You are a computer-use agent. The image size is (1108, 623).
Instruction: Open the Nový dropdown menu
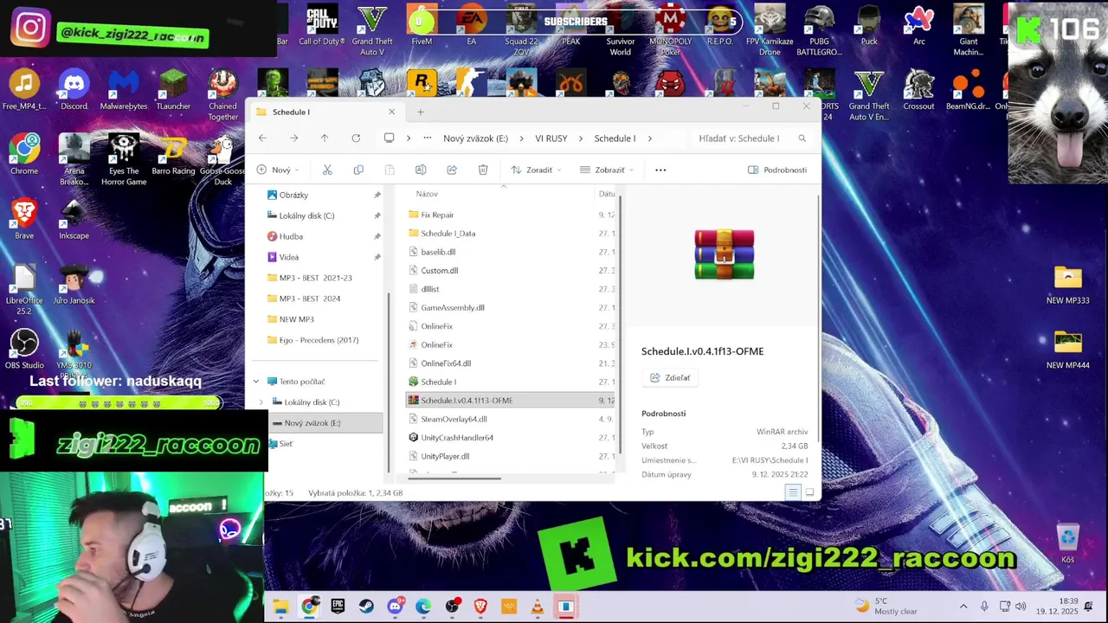pyautogui.click(x=278, y=170)
